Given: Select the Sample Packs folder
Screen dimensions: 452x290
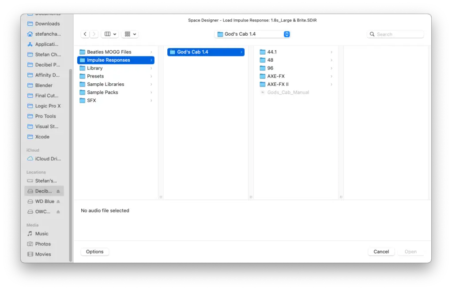Looking at the screenshot, I should (116, 93).
